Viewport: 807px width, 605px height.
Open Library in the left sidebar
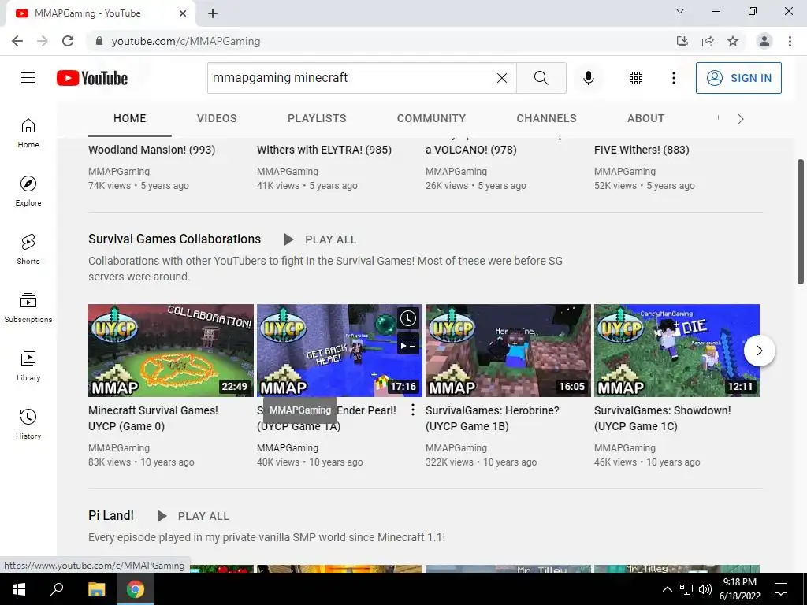coord(28,366)
